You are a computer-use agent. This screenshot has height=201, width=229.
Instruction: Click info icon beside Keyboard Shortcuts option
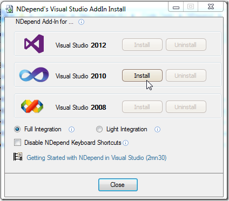(x=125, y=143)
